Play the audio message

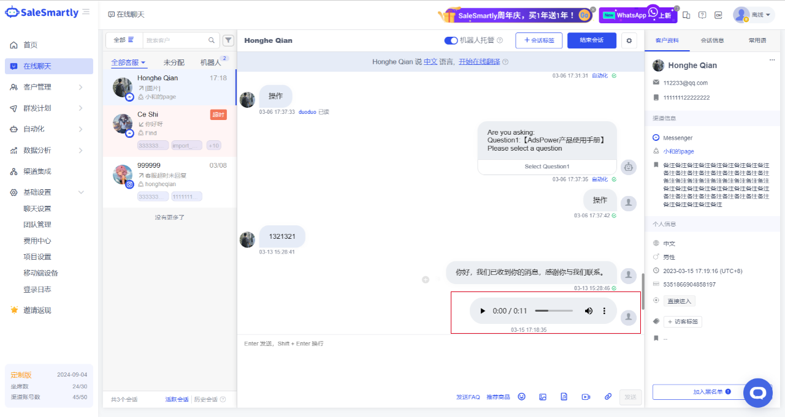pyautogui.click(x=483, y=311)
